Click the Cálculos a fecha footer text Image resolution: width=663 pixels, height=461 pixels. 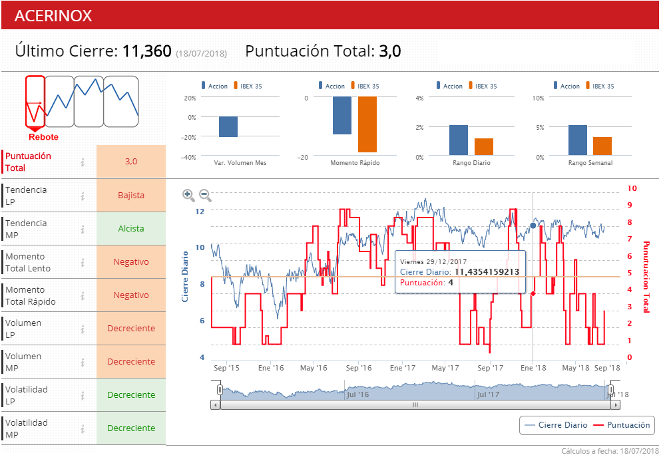pyautogui.click(x=610, y=451)
